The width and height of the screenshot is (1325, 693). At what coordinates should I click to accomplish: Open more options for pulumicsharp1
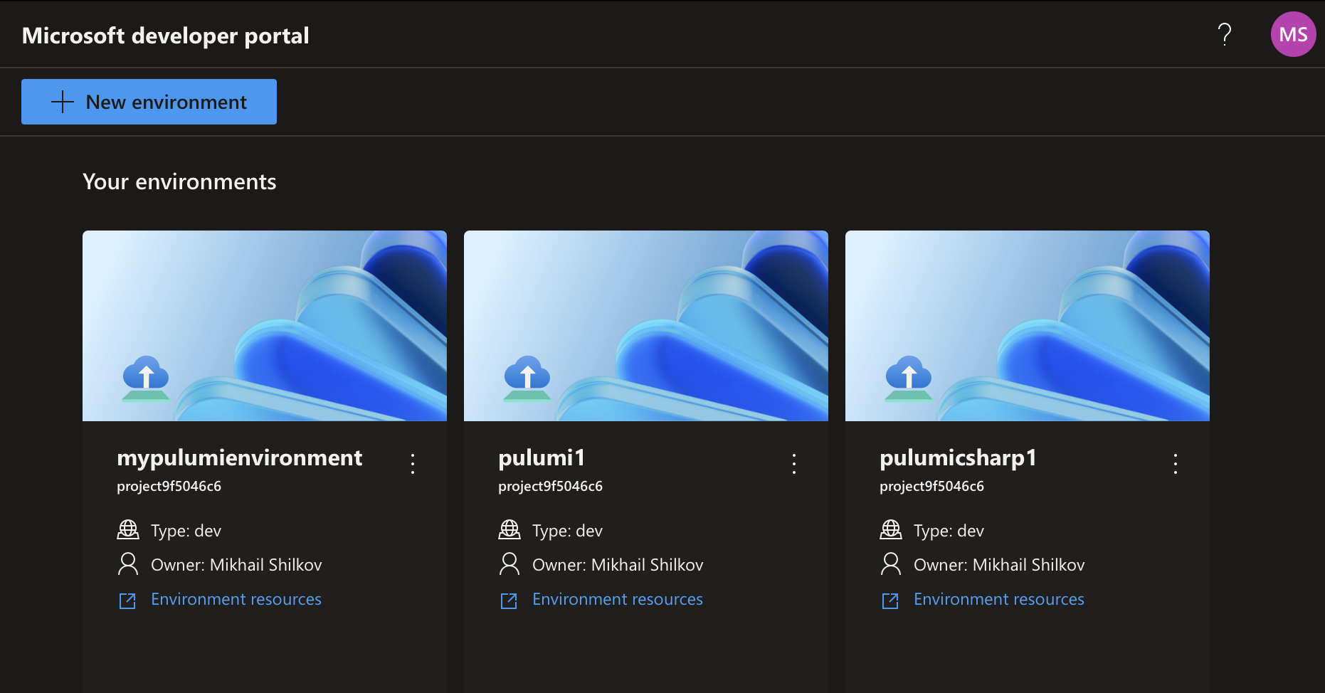click(x=1176, y=464)
